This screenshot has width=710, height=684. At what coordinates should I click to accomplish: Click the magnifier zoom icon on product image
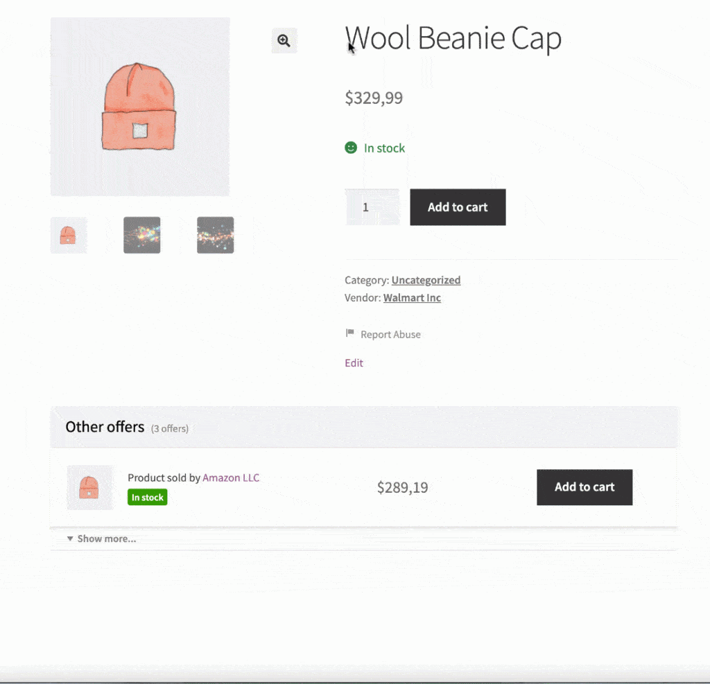tap(284, 41)
